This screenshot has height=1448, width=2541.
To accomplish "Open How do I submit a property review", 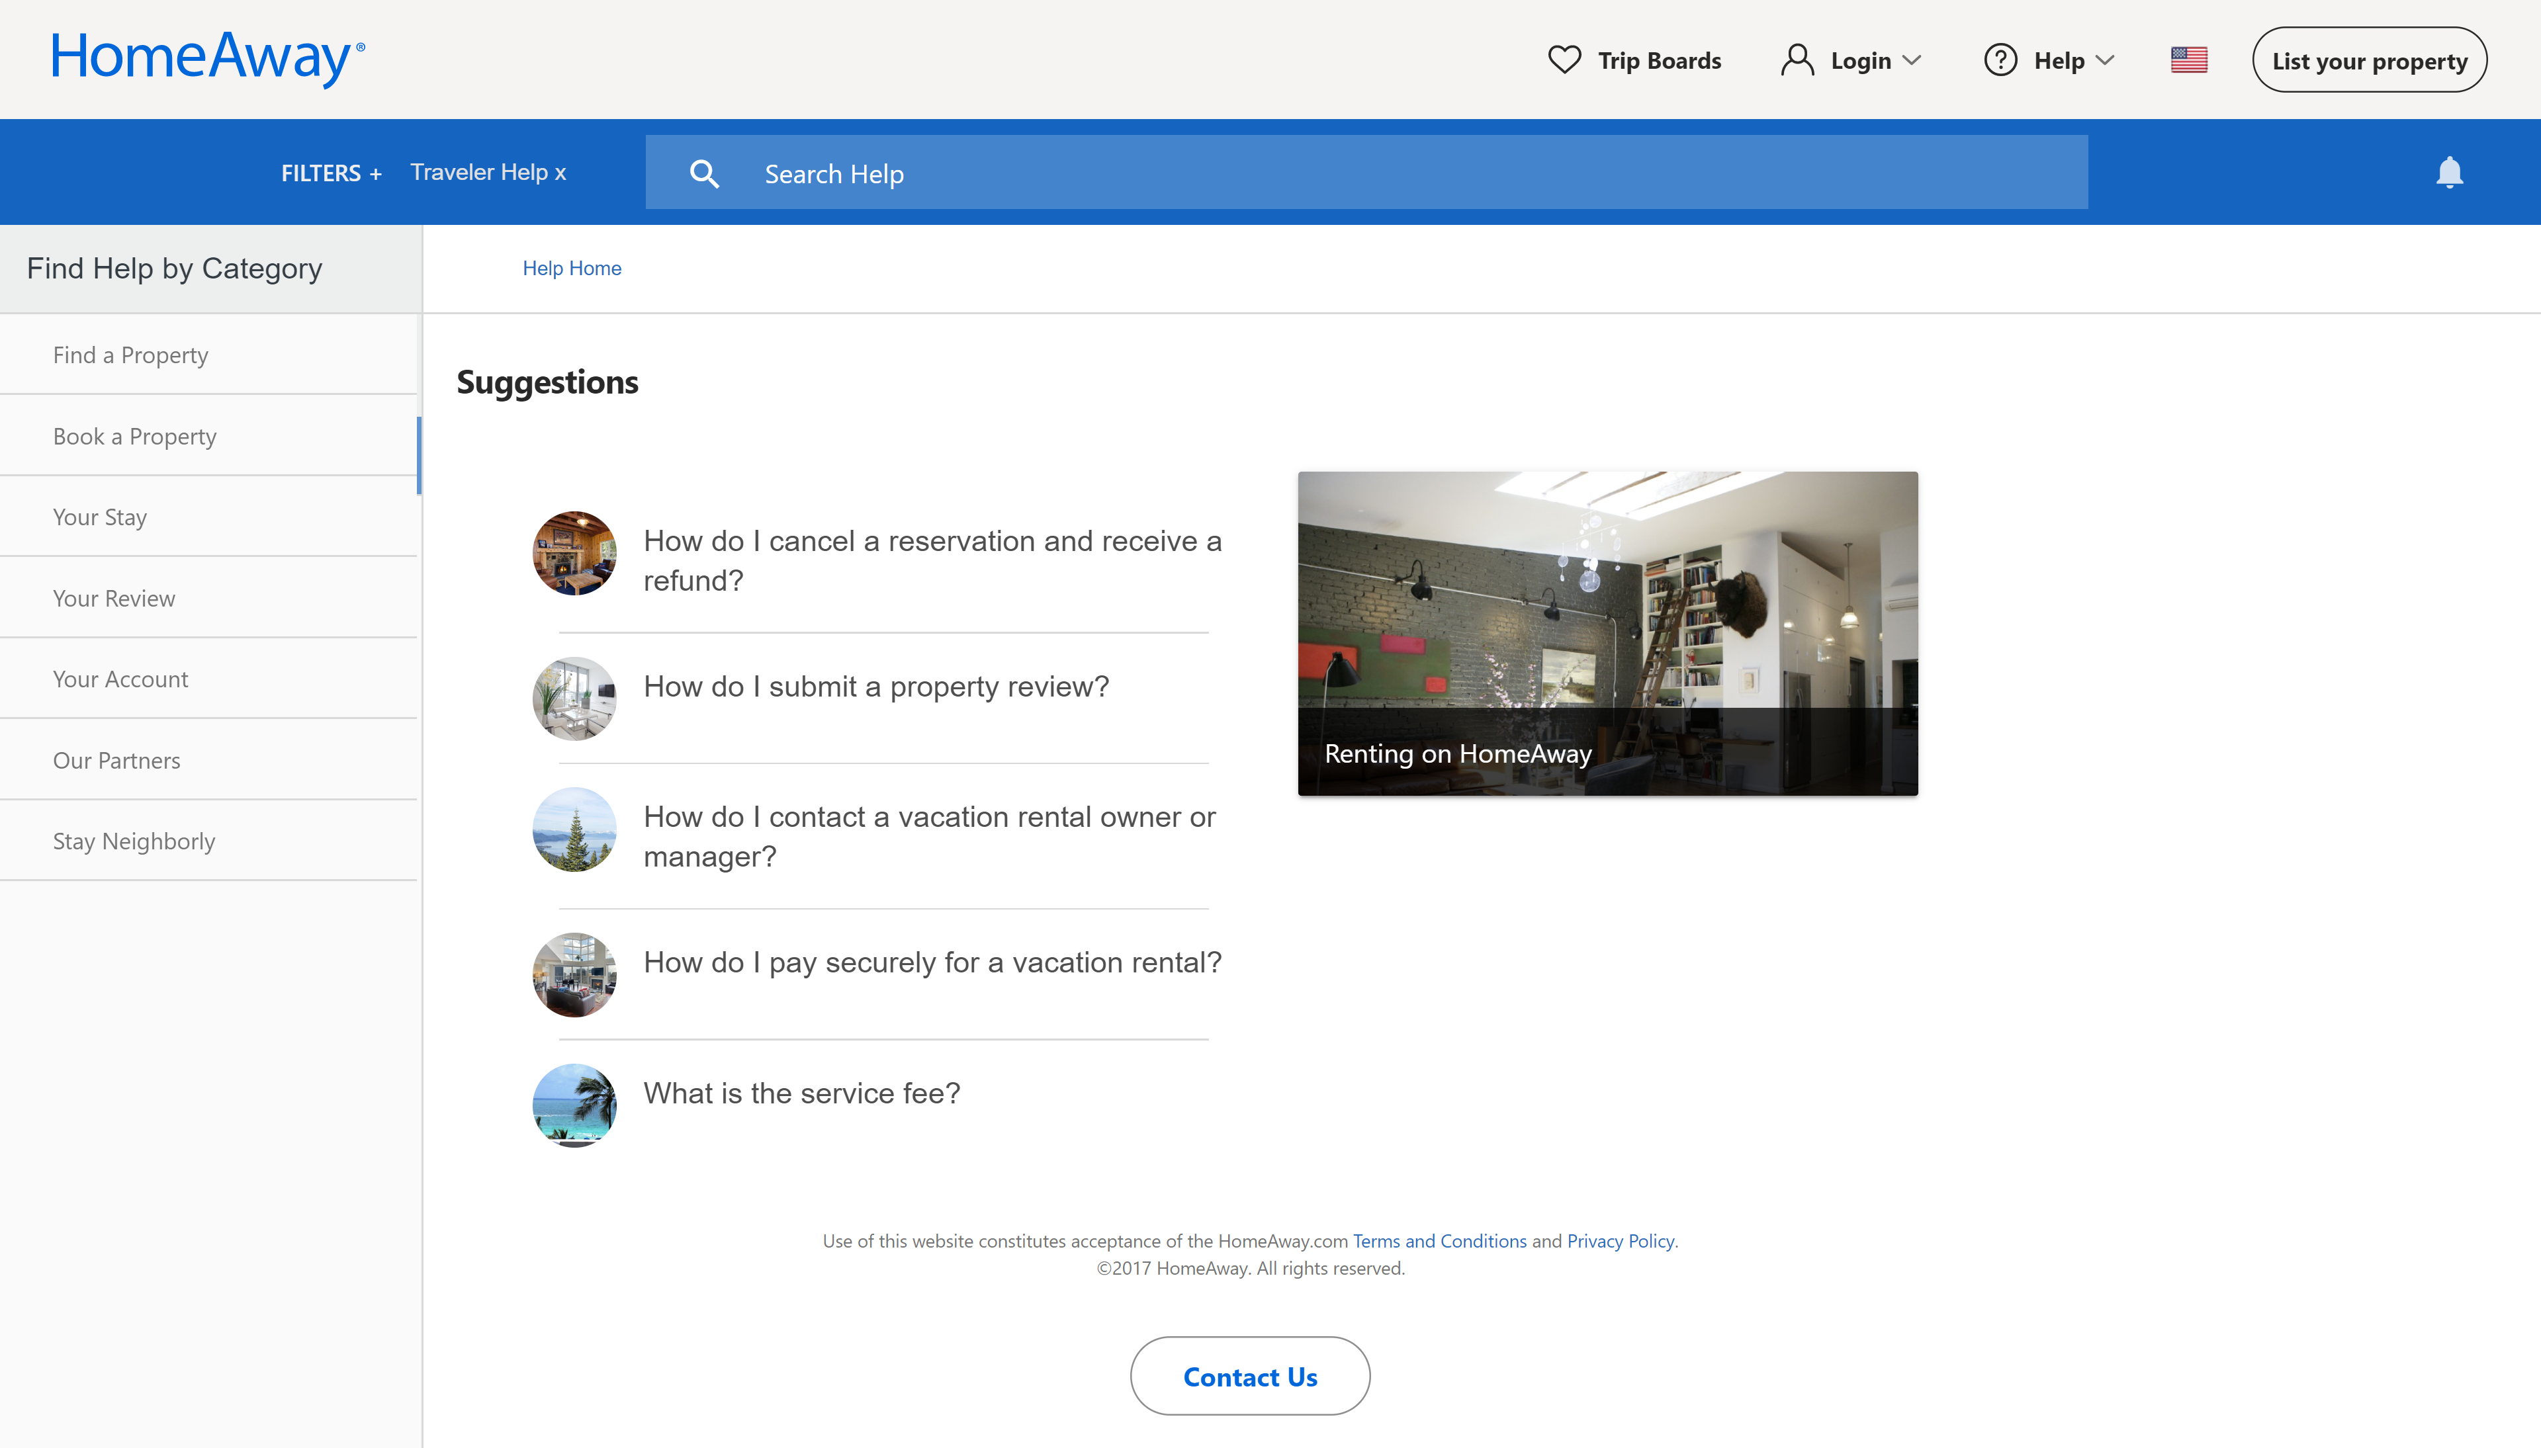I will click(x=875, y=686).
